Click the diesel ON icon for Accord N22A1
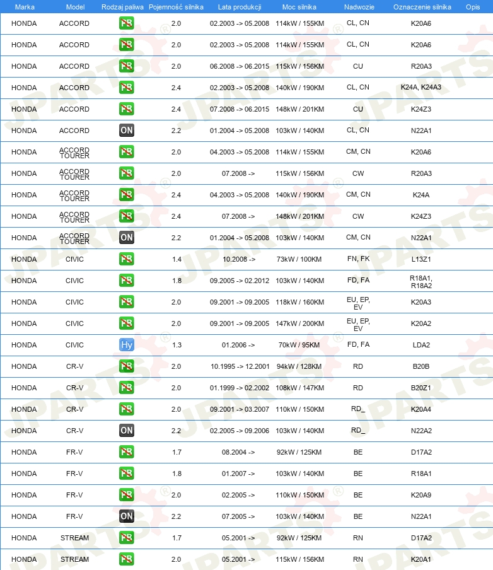The height and width of the screenshot is (570, 493). [127, 130]
